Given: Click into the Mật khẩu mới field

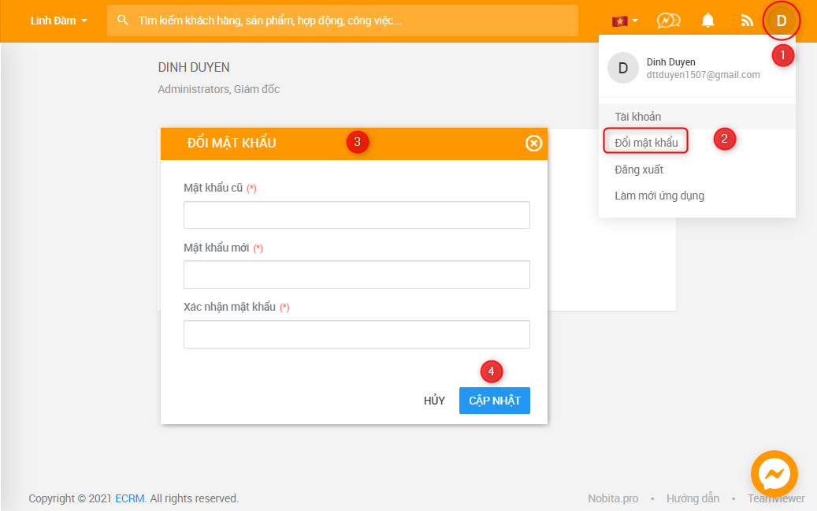Looking at the screenshot, I should [x=356, y=274].
